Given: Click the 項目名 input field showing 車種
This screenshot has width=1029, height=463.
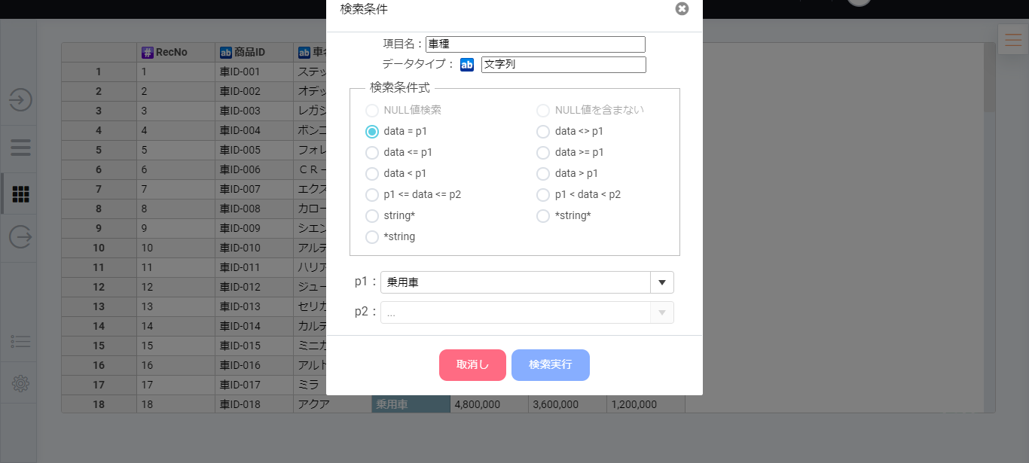Looking at the screenshot, I should point(535,44).
